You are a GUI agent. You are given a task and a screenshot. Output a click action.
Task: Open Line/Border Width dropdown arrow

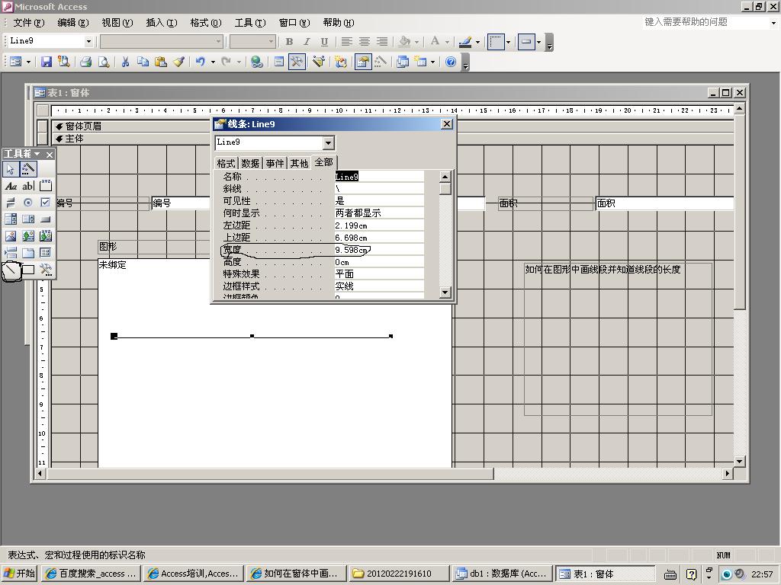click(508, 42)
